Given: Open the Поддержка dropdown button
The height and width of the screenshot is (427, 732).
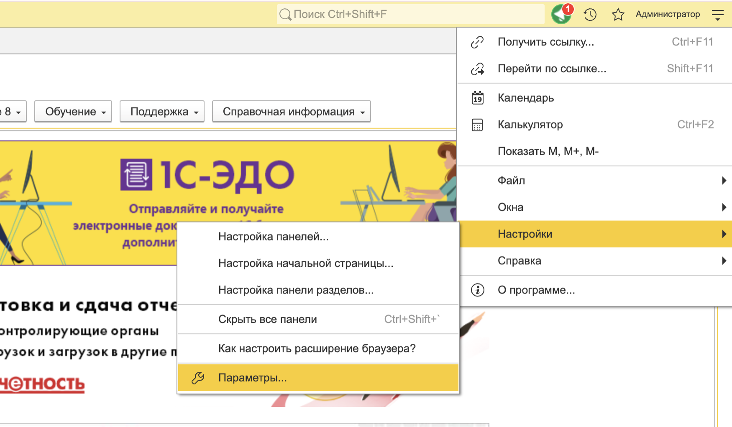Looking at the screenshot, I should (162, 111).
